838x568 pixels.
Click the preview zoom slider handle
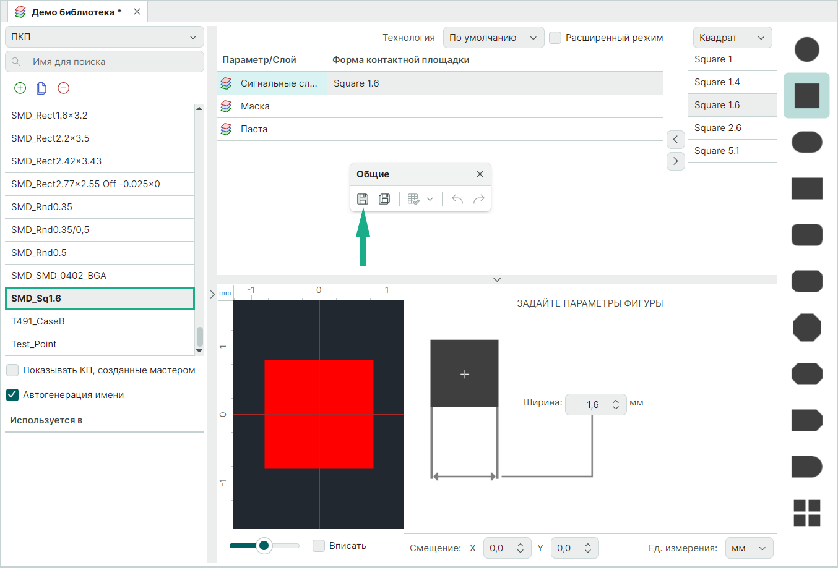click(264, 545)
